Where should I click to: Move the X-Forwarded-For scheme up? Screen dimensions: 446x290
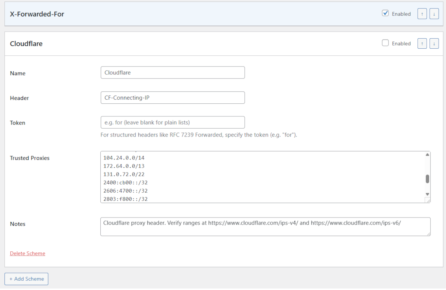coord(422,13)
